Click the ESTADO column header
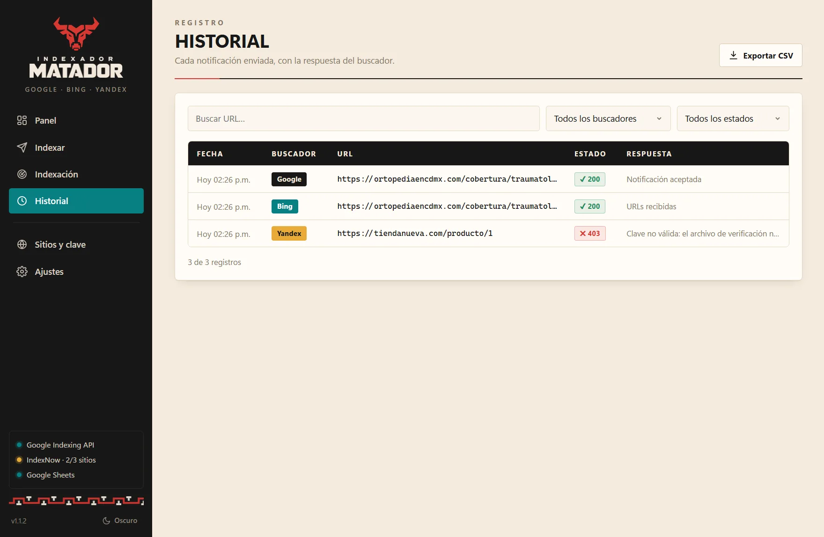Image resolution: width=824 pixels, height=537 pixels. click(x=590, y=154)
